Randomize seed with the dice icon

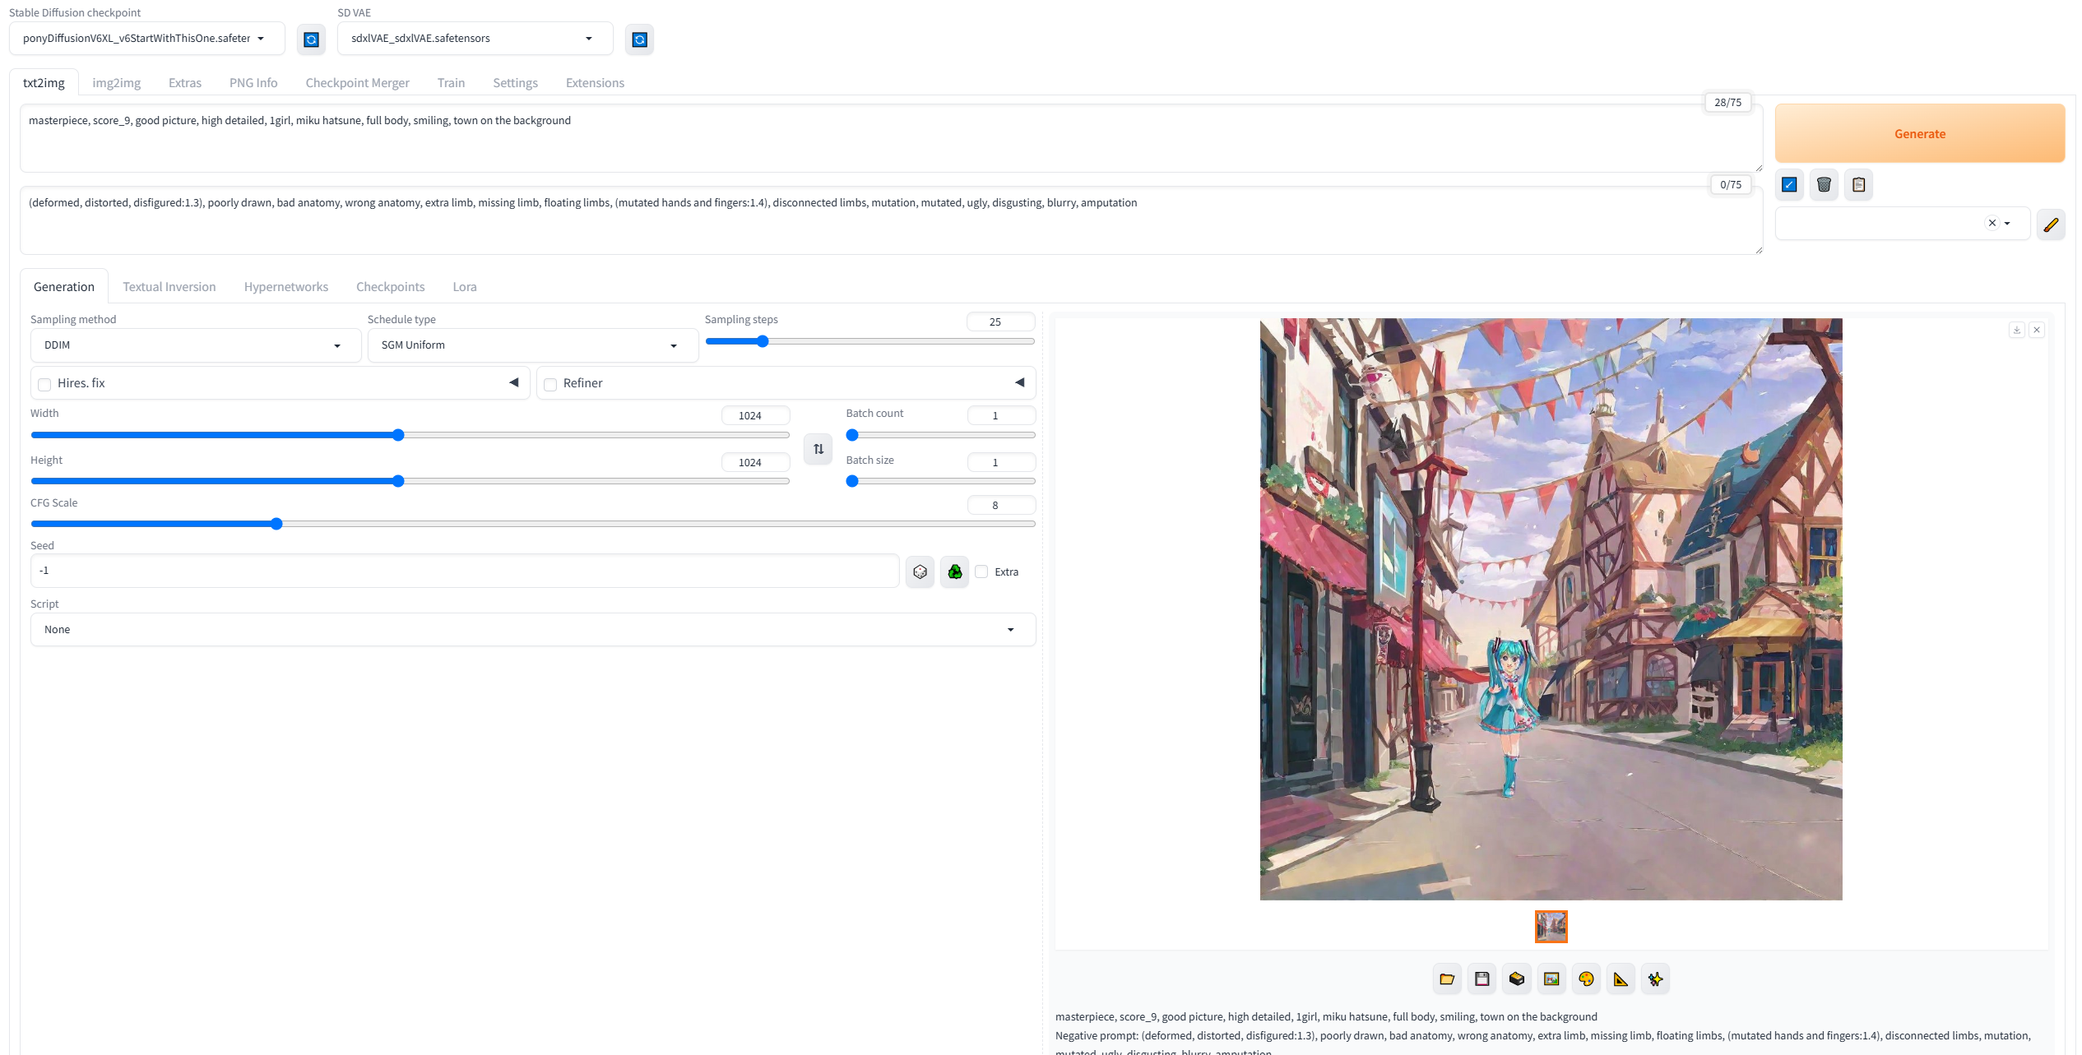pyautogui.click(x=920, y=571)
